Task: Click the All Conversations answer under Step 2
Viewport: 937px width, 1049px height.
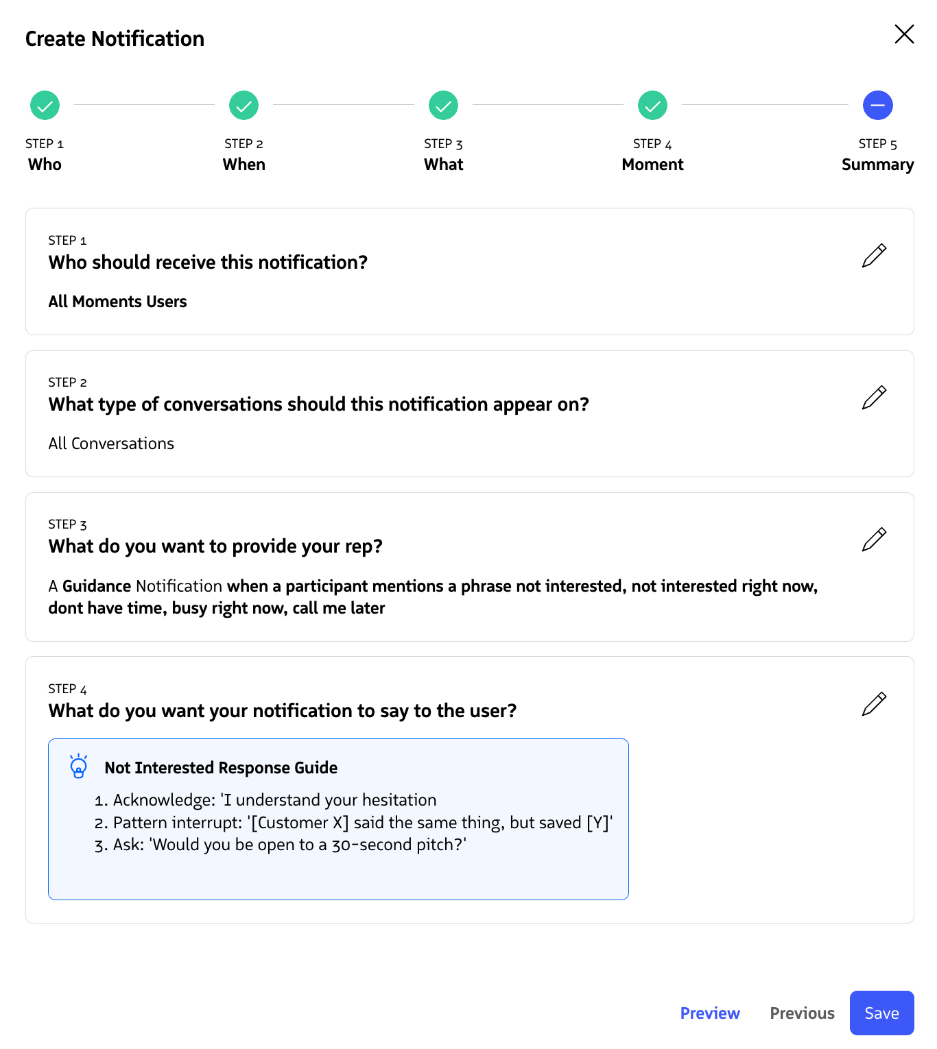Action: (111, 443)
